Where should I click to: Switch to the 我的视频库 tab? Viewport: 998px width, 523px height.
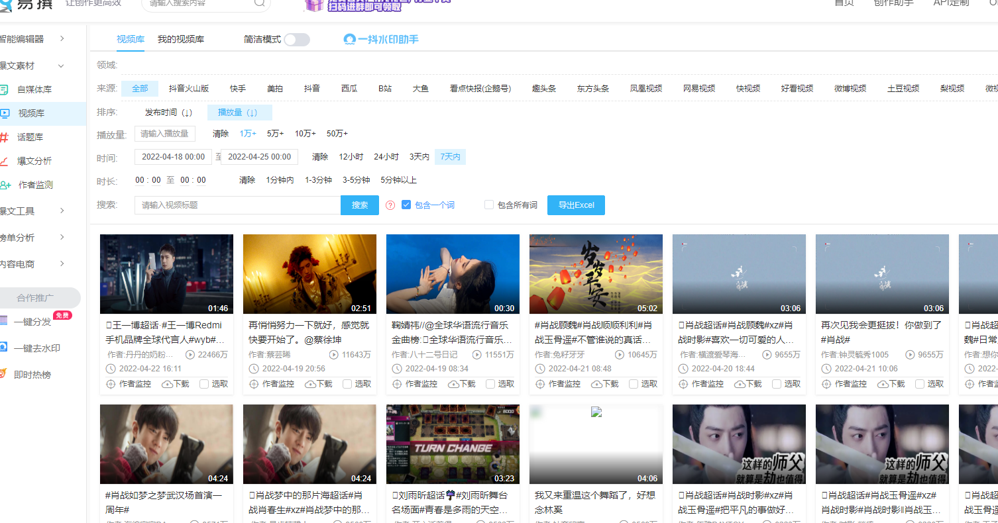[x=181, y=39]
